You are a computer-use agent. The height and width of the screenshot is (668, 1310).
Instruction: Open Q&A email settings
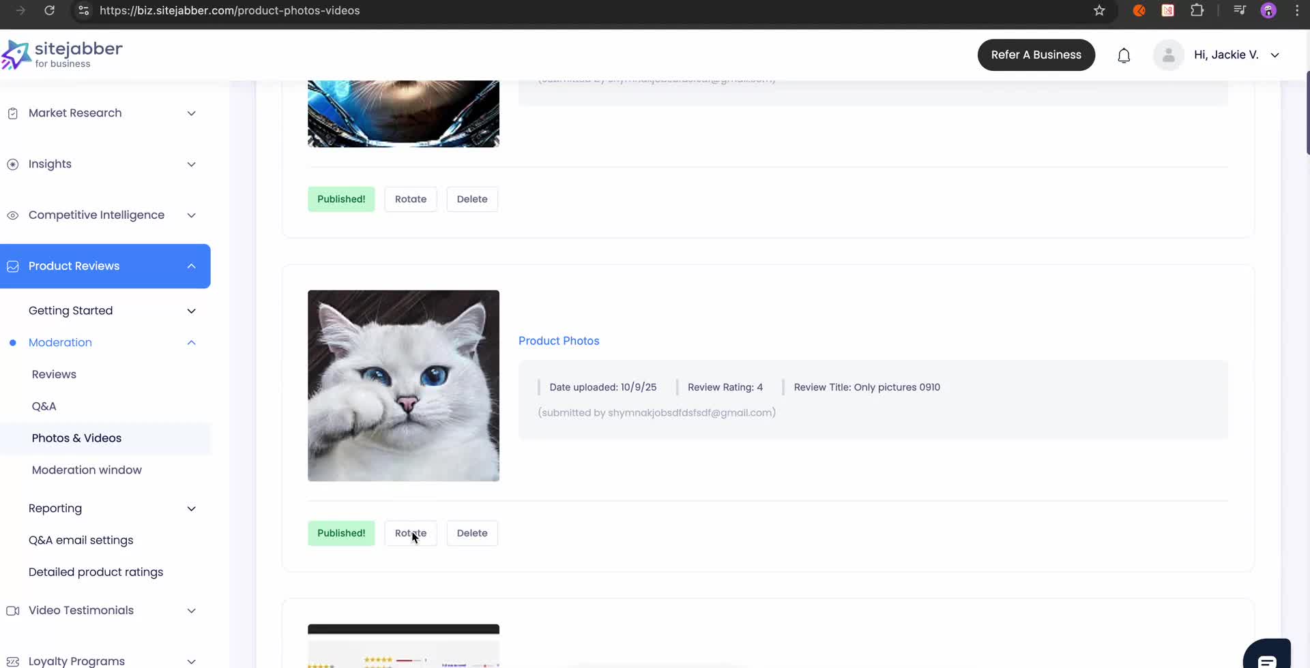[x=81, y=541]
